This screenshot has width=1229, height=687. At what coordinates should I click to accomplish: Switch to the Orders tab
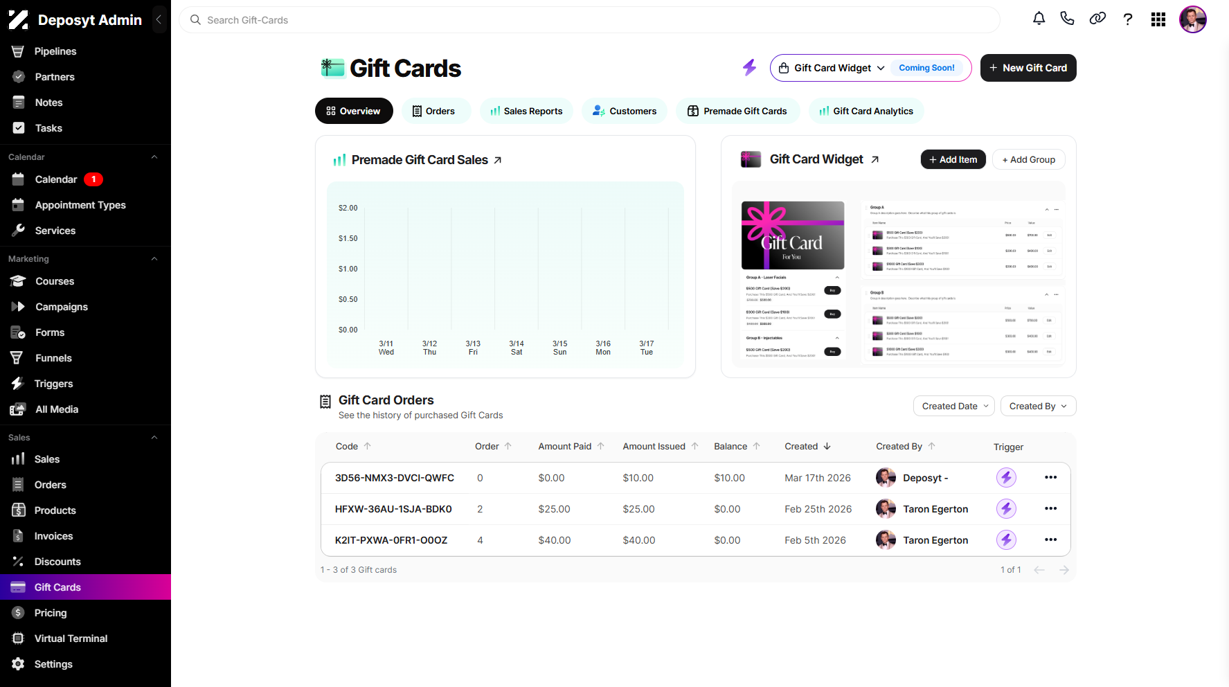(436, 111)
